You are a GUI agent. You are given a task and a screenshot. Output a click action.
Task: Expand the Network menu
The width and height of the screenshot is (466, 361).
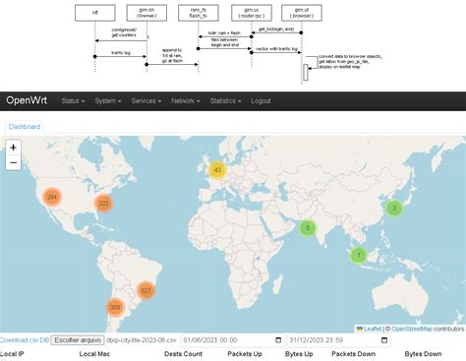(186, 101)
